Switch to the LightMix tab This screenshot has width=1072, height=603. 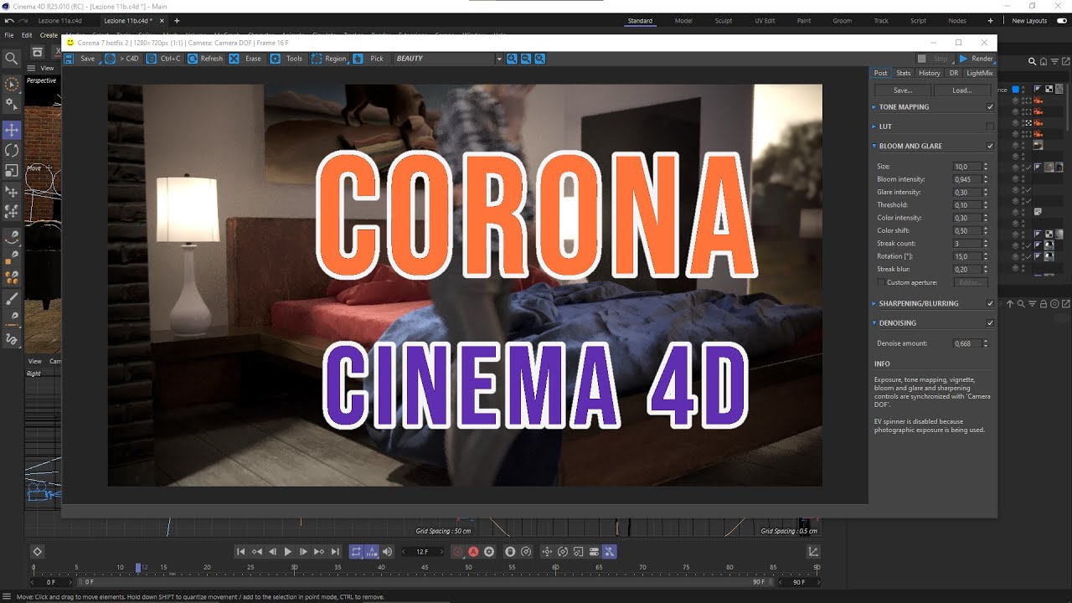[979, 73]
